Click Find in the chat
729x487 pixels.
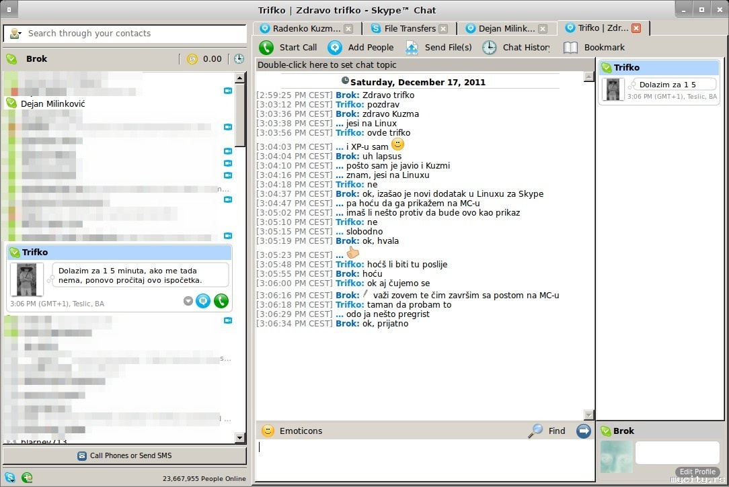pos(547,431)
